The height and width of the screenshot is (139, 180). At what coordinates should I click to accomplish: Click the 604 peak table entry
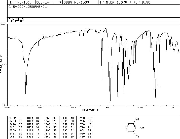[x=86, y=130]
